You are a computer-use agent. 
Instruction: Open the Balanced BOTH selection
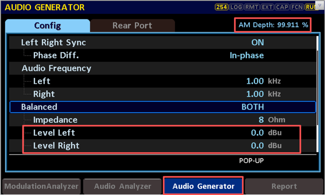[252, 107]
